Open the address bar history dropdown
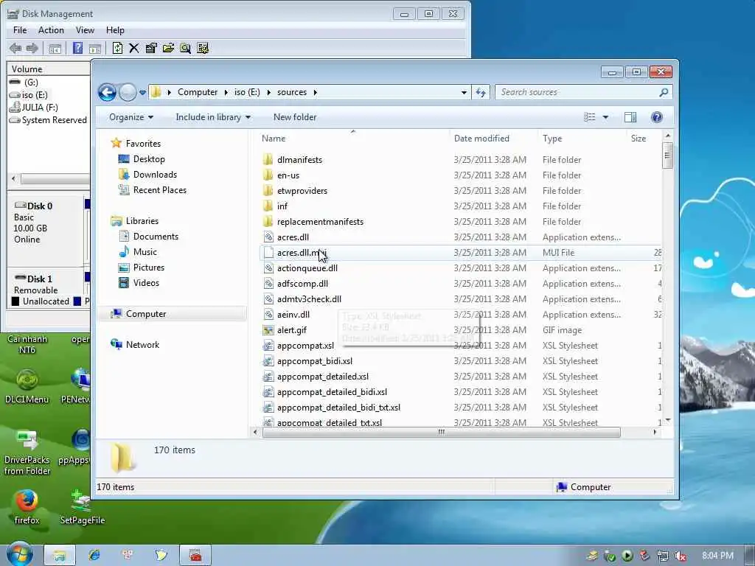Image resolution: width=755 pixels, height=566 pixels. click(x=464, y=92)
